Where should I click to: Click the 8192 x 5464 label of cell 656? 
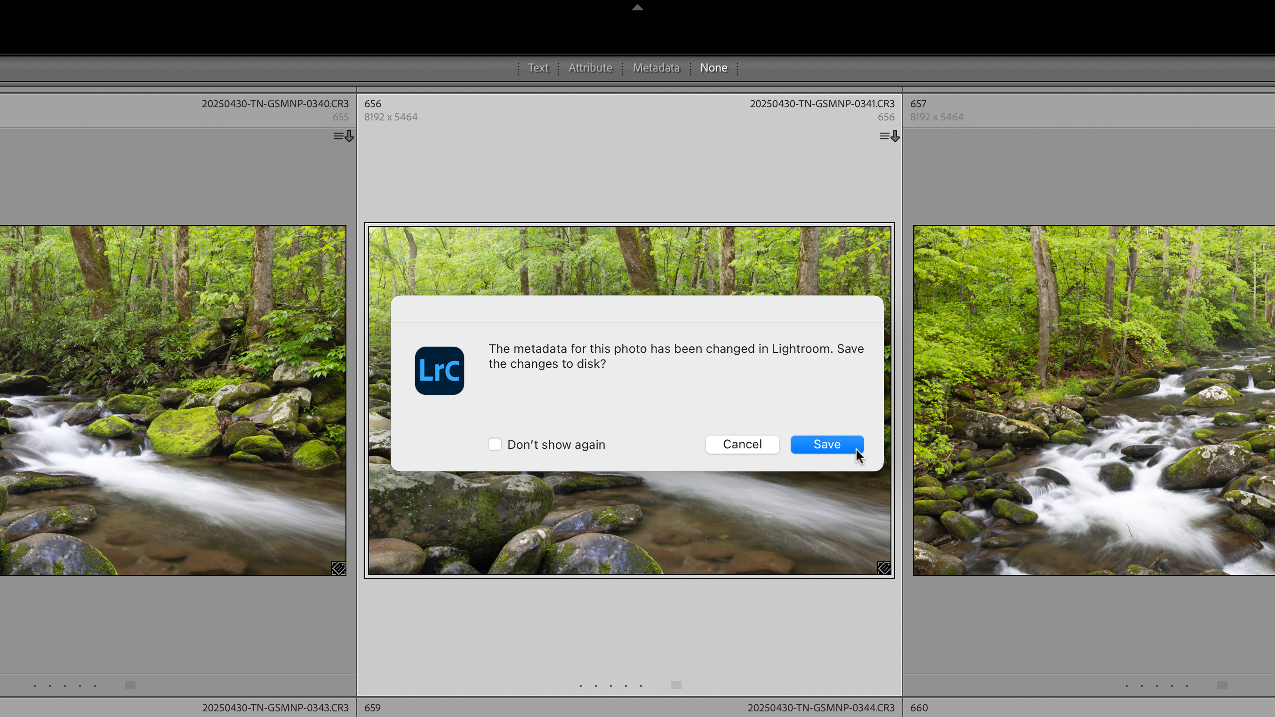click(391, 117)
